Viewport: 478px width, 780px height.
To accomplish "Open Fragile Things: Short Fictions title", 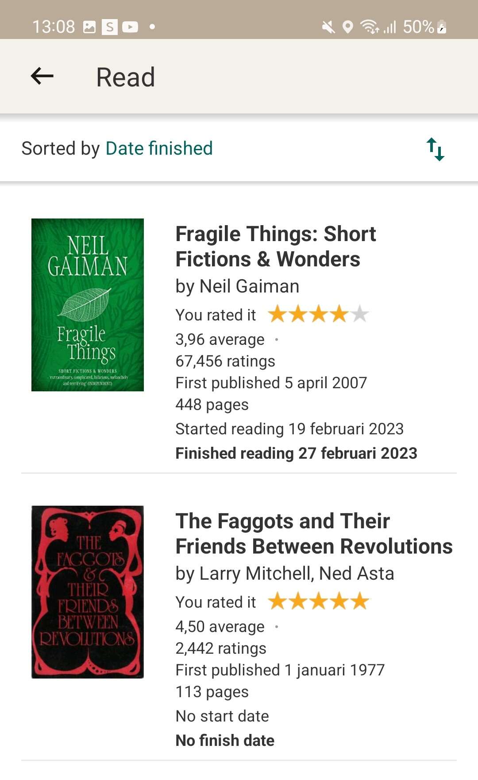I will click(x=275, y=246).
